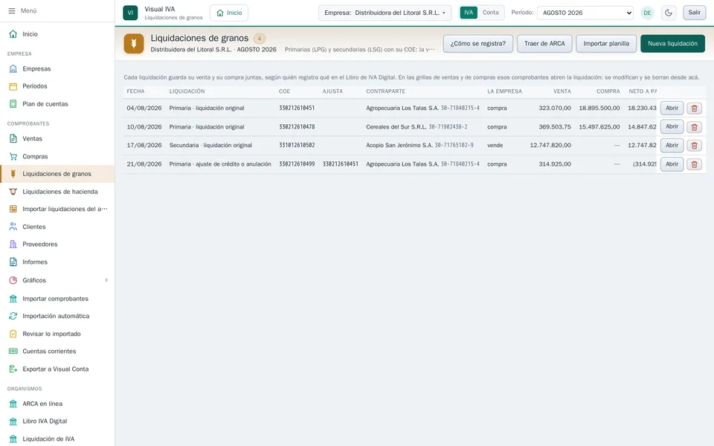Click the CONTRAPARTE column header

pyautogui.click(x=386, y=91)
